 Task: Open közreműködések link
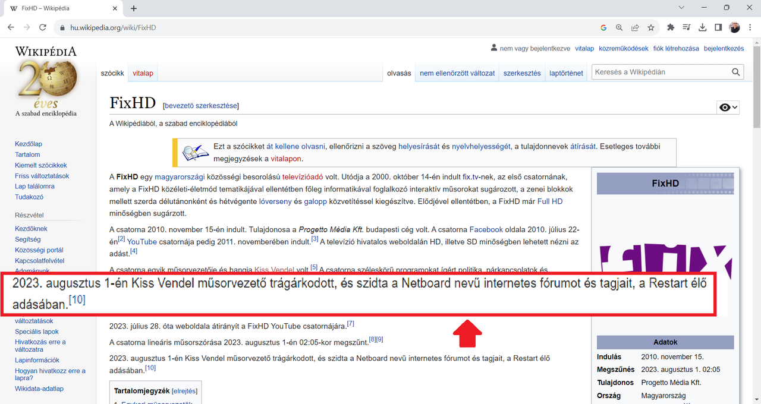click(623, 49)
